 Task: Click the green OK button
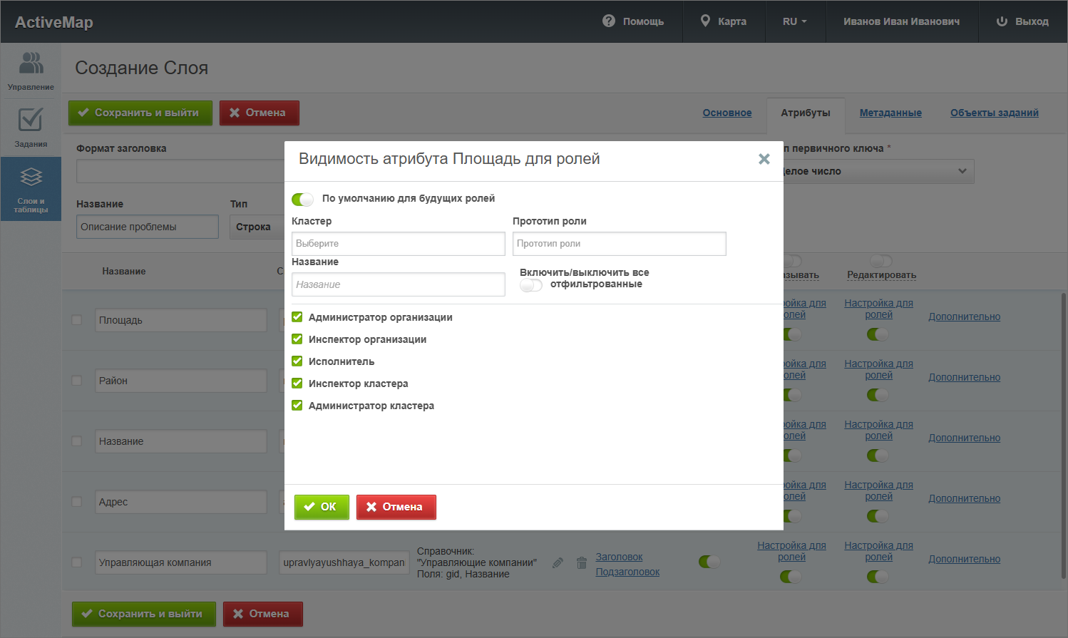click(x=322, y=507)
